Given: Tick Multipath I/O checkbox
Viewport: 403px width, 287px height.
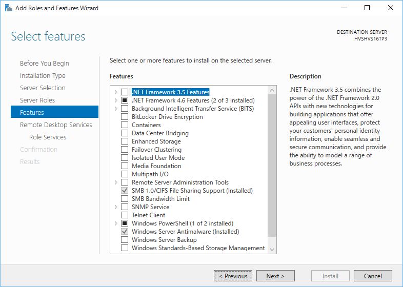Looking at the screenshot, I should (125, 174).
